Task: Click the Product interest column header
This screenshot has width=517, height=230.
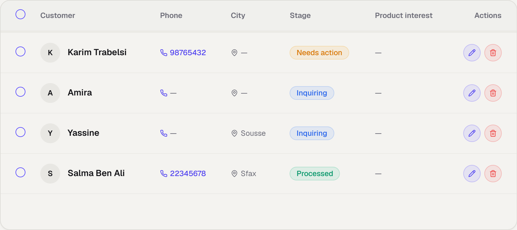Action: tap(403, 15)
